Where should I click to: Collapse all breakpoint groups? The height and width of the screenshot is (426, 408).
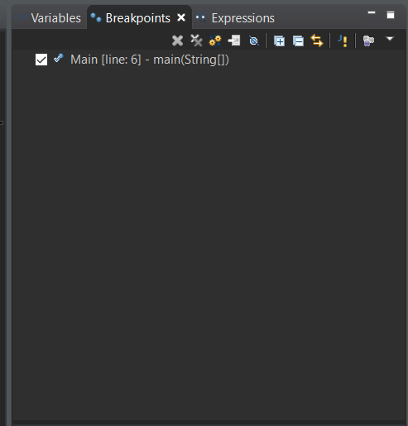[x=298, y=41]
